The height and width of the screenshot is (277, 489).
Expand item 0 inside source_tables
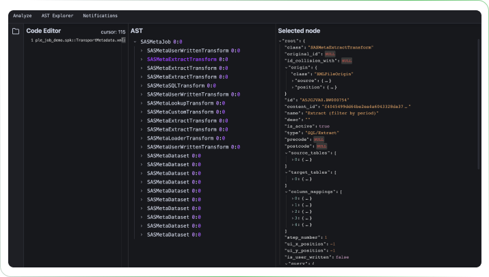293,159
